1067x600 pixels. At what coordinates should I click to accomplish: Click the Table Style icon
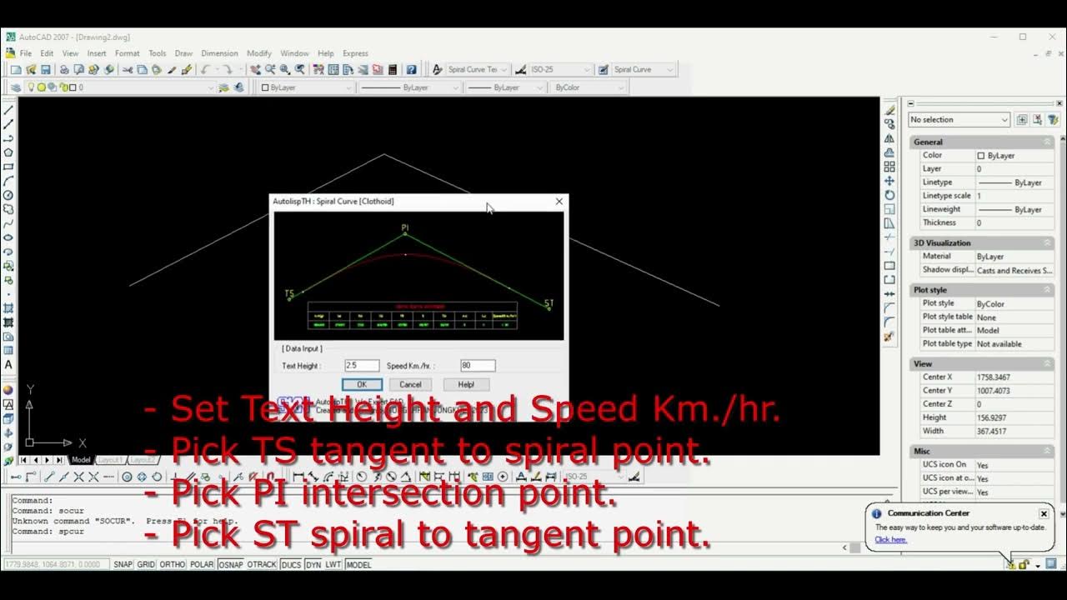click(603, 70)
